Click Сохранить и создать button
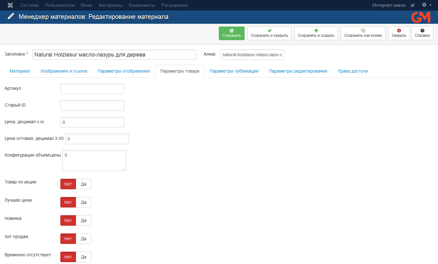The height and width of the screenshot is (264, 438). tap(316, 33)
